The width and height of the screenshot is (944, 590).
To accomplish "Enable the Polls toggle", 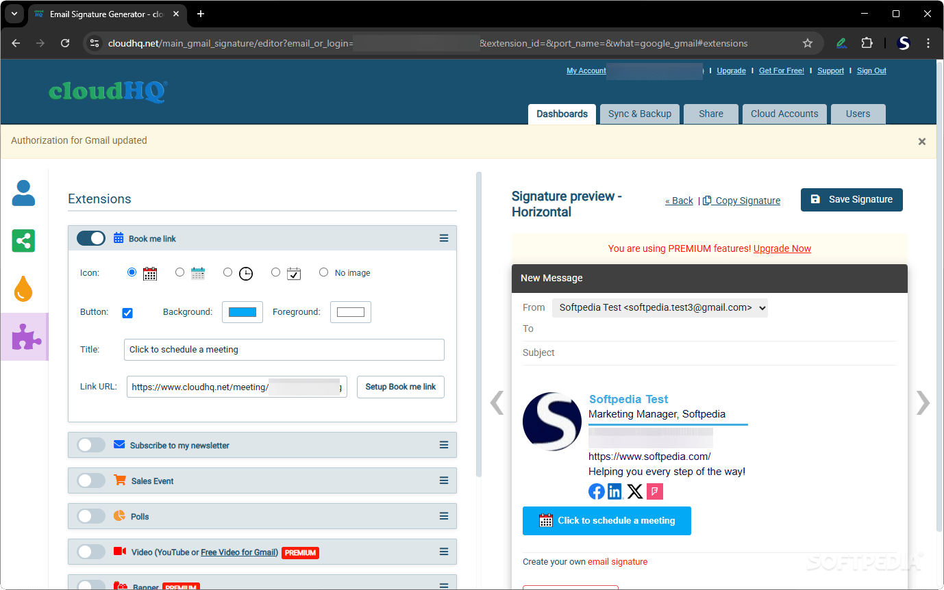I will point(91,516).
